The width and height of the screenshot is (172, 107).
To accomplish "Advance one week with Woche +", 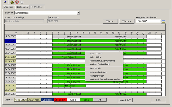I will pyautogui.click(x=127, y=21).
